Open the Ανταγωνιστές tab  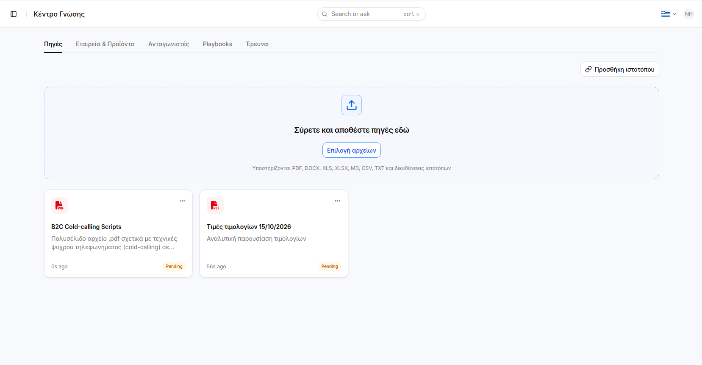pos(169,44)
